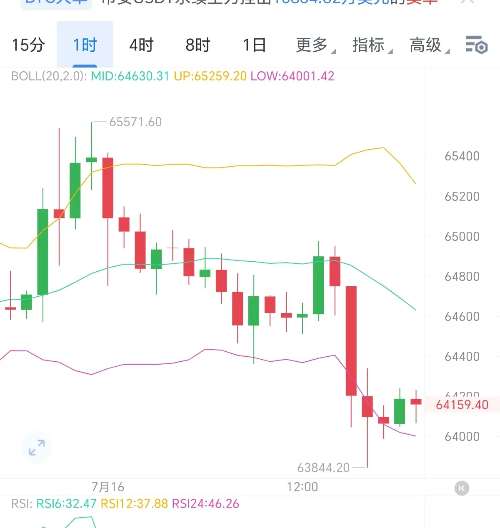This screenshot has width=500, height=528.
Task: Close the top notification banner
Action: pyautogui.click(x=468, y=2)
